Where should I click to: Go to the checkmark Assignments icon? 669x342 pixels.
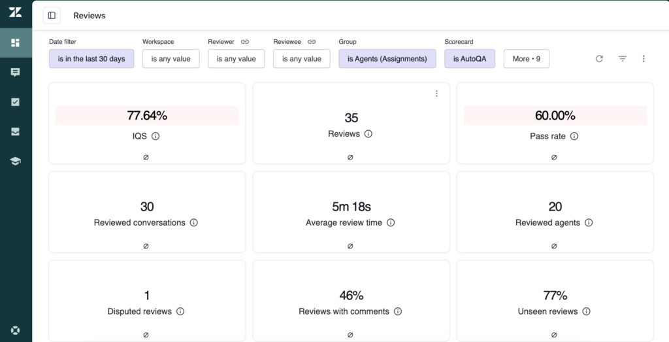pos(15,102)
